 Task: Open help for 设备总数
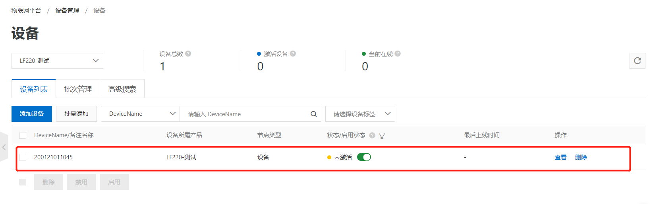188,54
